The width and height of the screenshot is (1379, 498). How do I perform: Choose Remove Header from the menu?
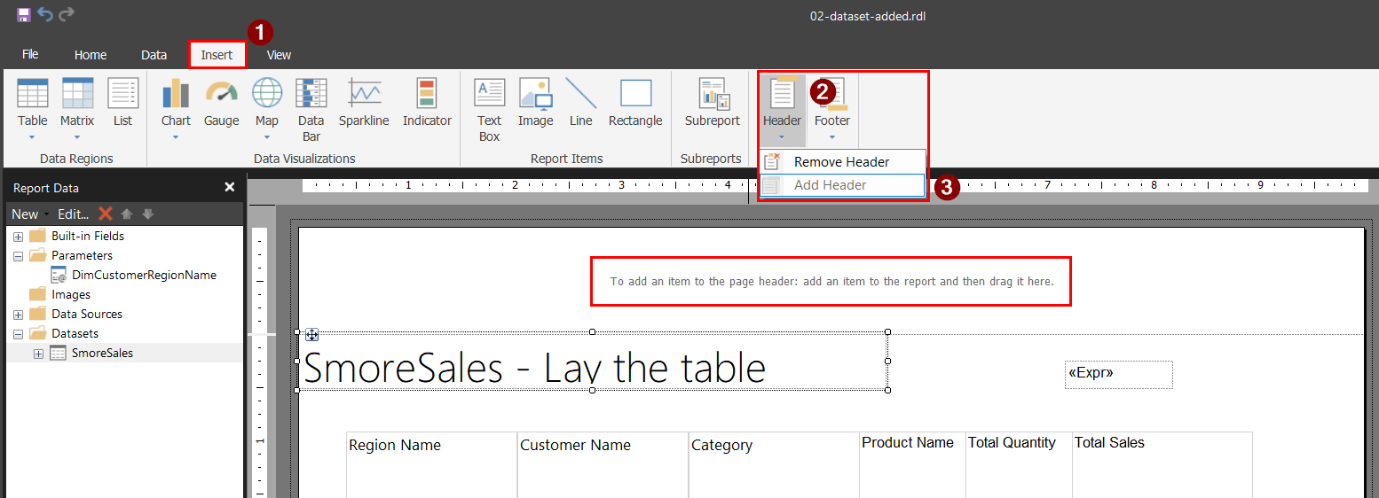[842, 162]
